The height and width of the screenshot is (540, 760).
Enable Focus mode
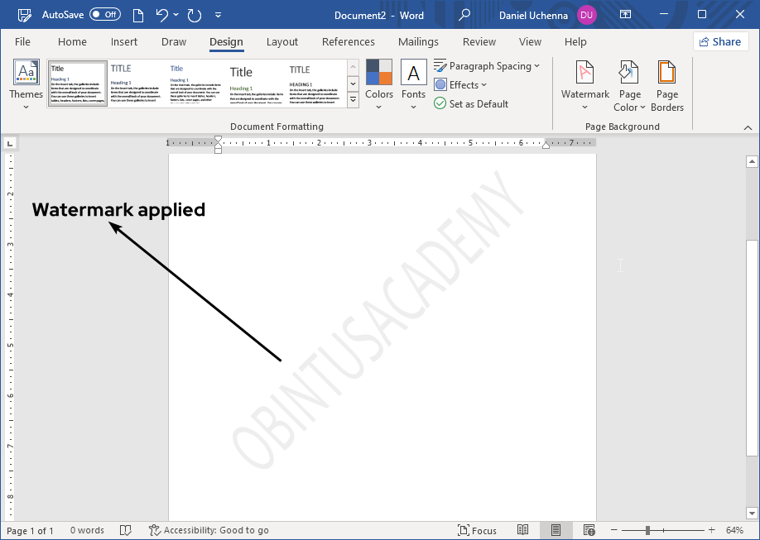pos(477,530)
